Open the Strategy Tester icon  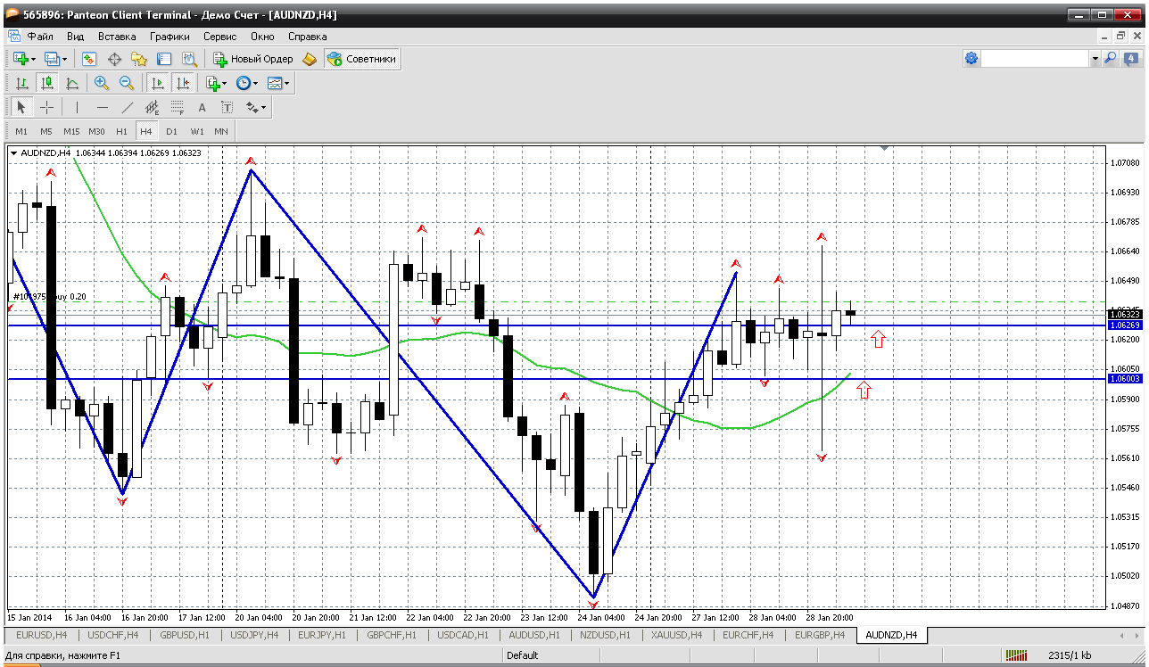[x=189, y=59]
